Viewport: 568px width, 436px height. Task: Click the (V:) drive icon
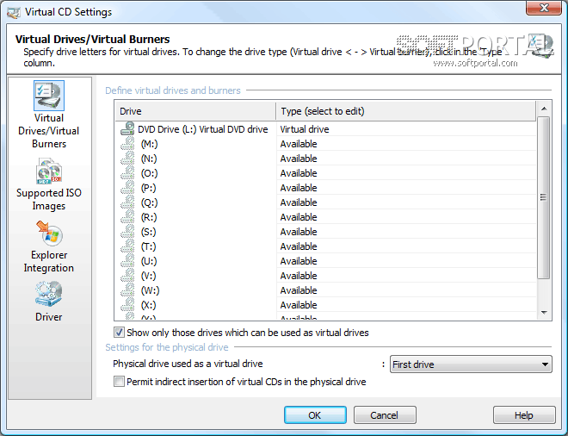point(127,276)
